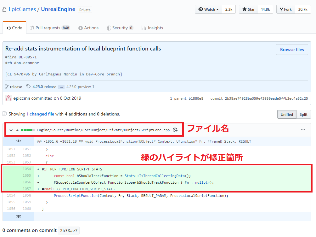This screenshot has height=237, width=316.
Task: Click the Stats::IsThreadCollectingData code
Action: pyautogui.click(x=155, y=176)
